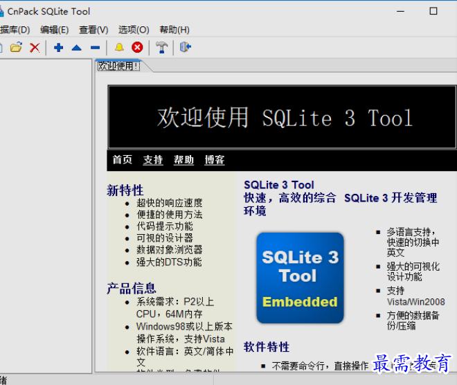The height and width of the screenshot is (385, 457).
Task: Click the red X delete icon in toolbar
Action: (x=35, y=48)
